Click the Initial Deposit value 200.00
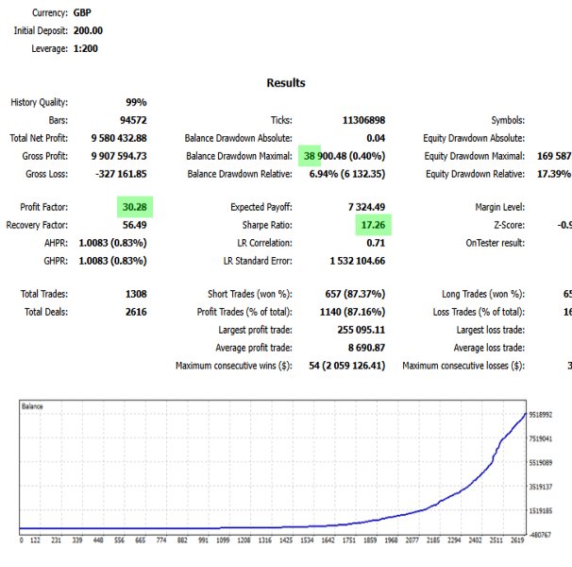This screenshot has width=572, height=567. coord(88,30)
